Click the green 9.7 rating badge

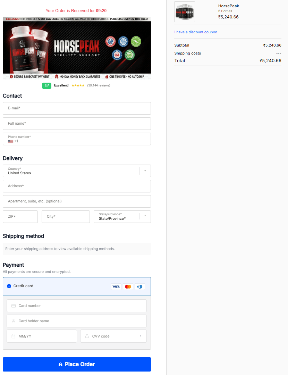46,85
